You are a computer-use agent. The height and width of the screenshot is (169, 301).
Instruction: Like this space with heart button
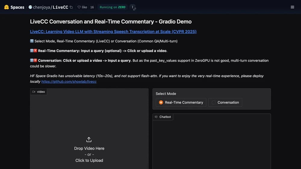pos(82,7)
